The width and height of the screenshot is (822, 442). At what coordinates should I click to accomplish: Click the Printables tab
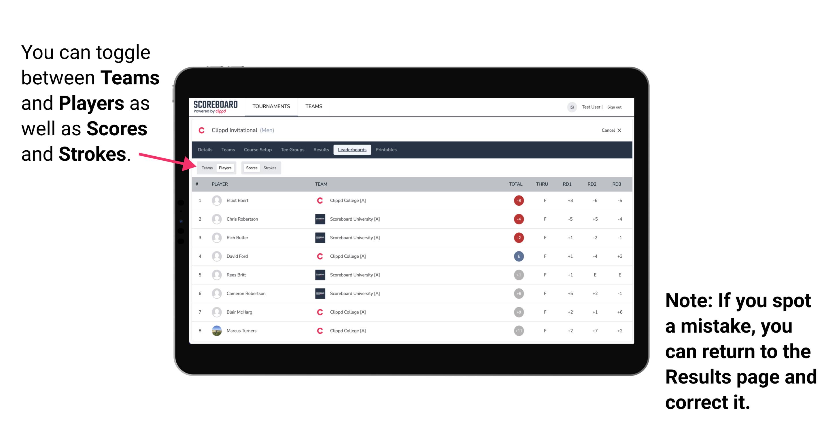387,150
